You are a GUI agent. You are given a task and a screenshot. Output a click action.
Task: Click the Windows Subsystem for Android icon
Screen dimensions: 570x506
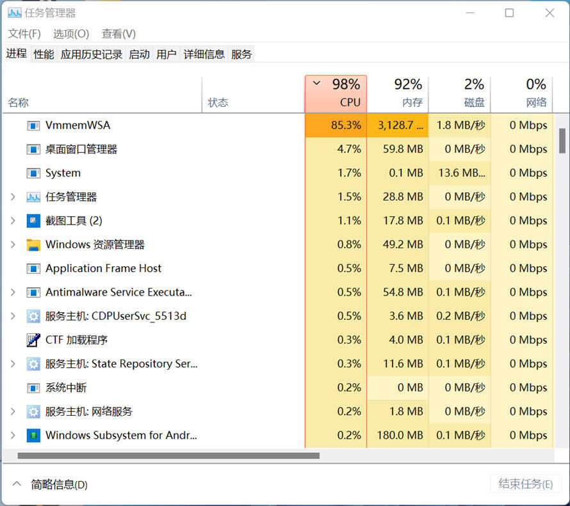tap(33, 436)
